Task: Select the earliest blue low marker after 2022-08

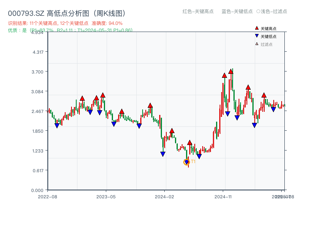Action: pos(57,126)
